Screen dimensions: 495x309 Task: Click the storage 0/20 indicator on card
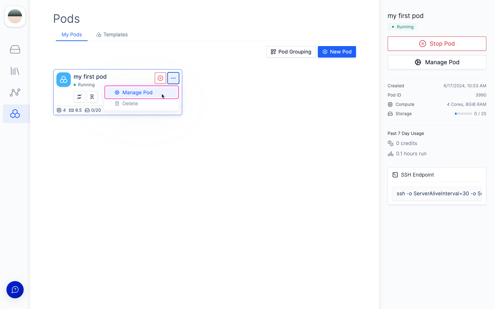pyautogui.click(x=93, y=110)
